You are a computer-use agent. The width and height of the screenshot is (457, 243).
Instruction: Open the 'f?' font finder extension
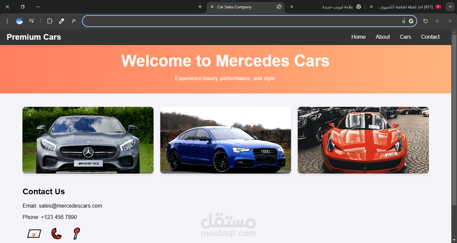(x=74, y=21)
